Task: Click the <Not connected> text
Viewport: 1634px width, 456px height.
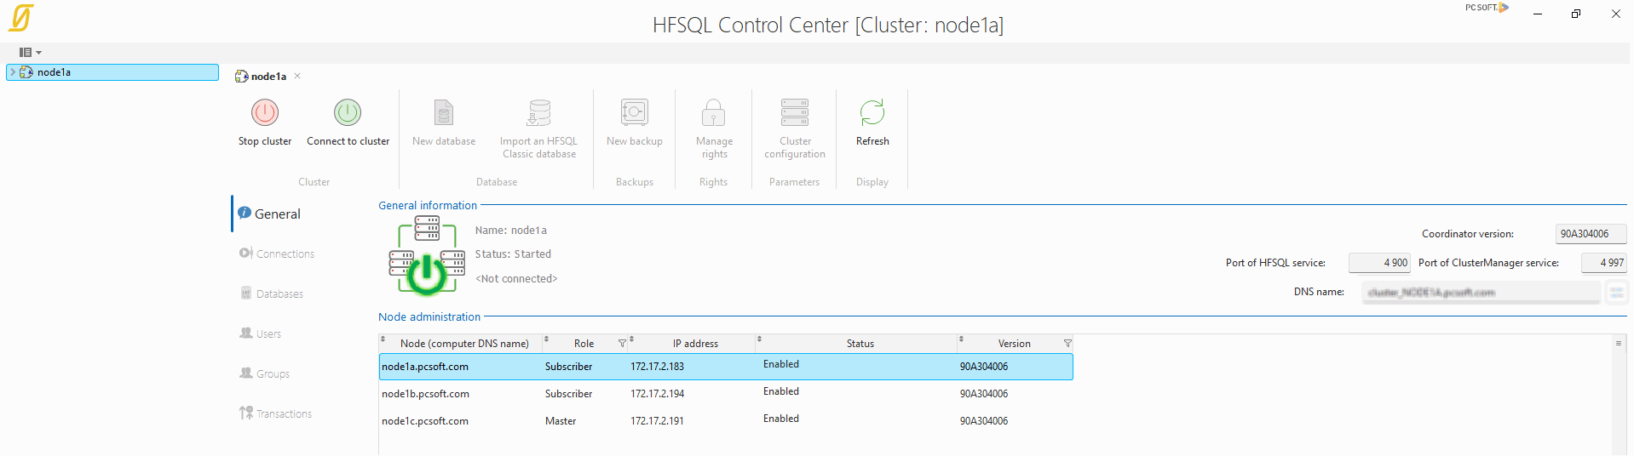Action: pyautogui.click(x=516, y=279)
